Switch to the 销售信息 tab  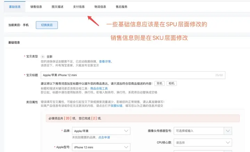coord(36,7)
